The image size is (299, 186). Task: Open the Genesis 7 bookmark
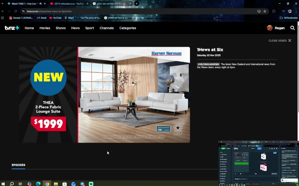coord(21,18)
